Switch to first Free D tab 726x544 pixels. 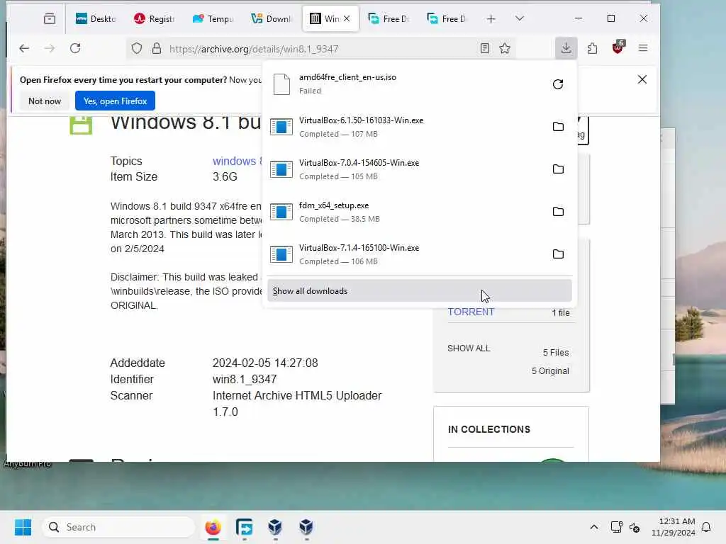pyautogui.click(x=389, y=18)
